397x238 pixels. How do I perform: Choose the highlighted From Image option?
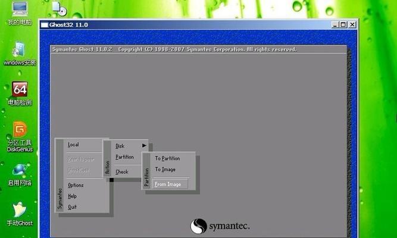click(x=170, y=184)
